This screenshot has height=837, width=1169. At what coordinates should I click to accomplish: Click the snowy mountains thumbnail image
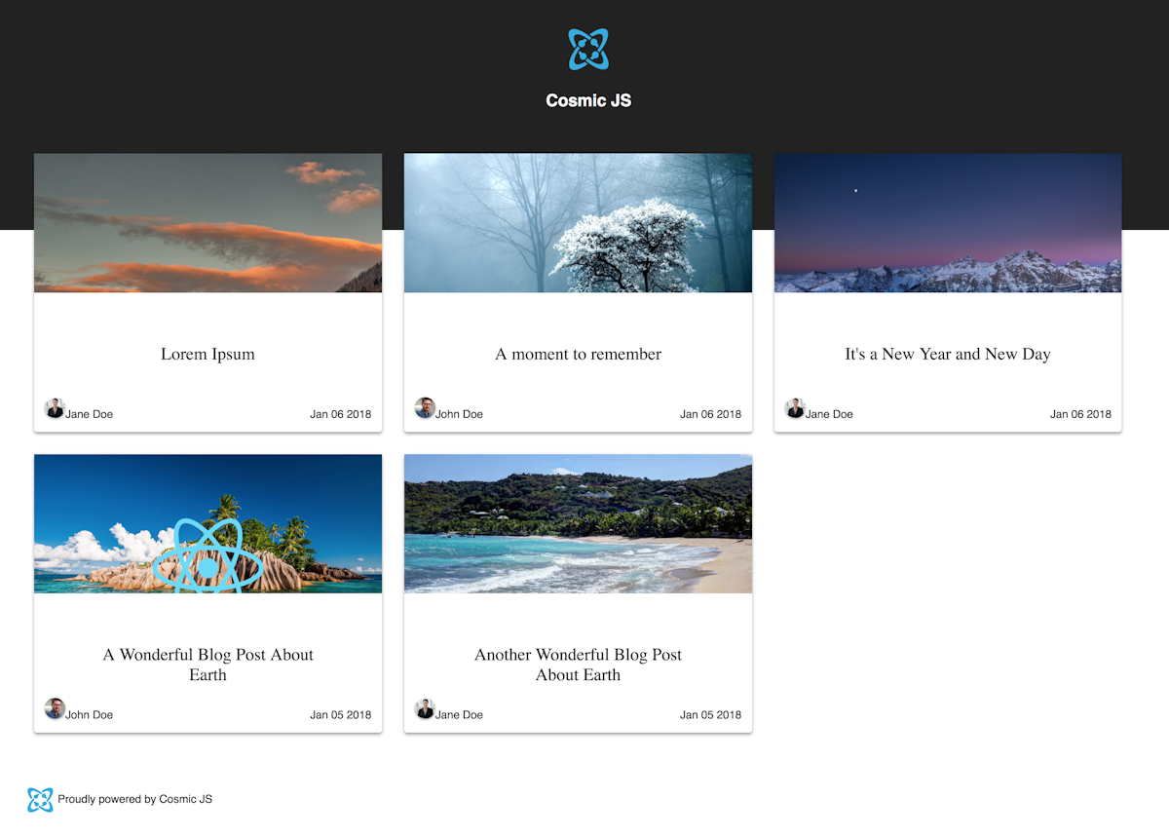tap(947, 222)
